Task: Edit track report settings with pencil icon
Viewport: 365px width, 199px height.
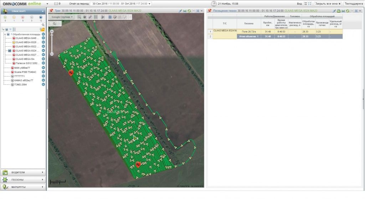Action: pyautogui.click(x=180, y=11)
